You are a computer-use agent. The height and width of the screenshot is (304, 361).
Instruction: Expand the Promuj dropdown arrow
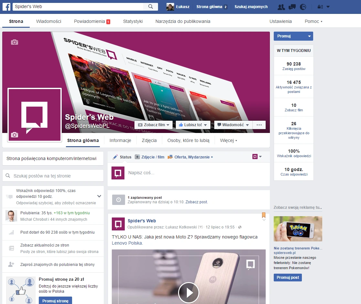point(309,36)
